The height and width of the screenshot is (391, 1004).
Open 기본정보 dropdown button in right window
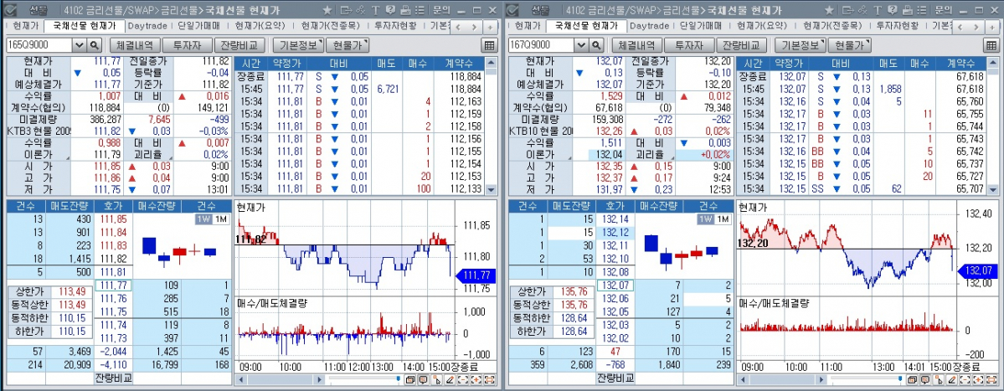click(x=800, y=45)
